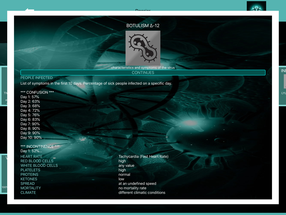This screenshot has height=215, width=286.
Task: Click the 'any value' white blood cells value
Action: (x=126, y=165)
